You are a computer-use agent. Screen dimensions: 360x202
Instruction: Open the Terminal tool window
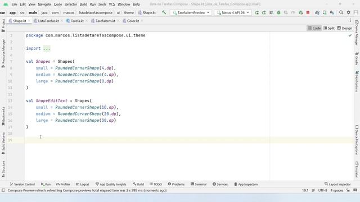point(199,184)
